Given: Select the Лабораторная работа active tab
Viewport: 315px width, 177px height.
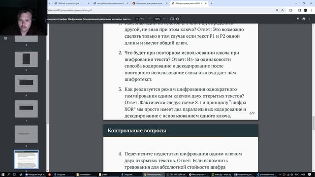Looking at the screenshot, I should pyautogui.click(x=189, y=3).
